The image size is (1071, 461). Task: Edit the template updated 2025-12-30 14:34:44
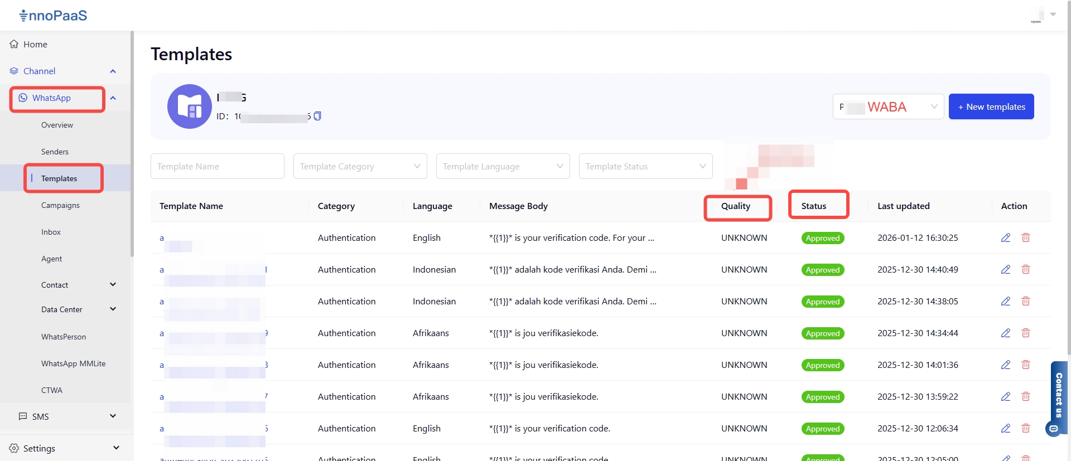(x=1005, y=333)
